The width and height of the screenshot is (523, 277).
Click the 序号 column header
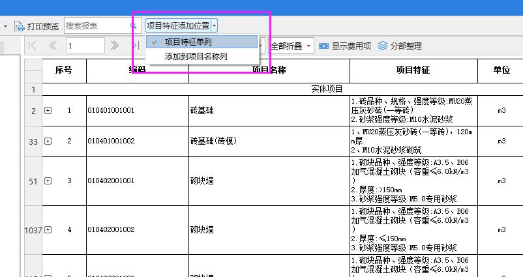(x=64, y=70)
